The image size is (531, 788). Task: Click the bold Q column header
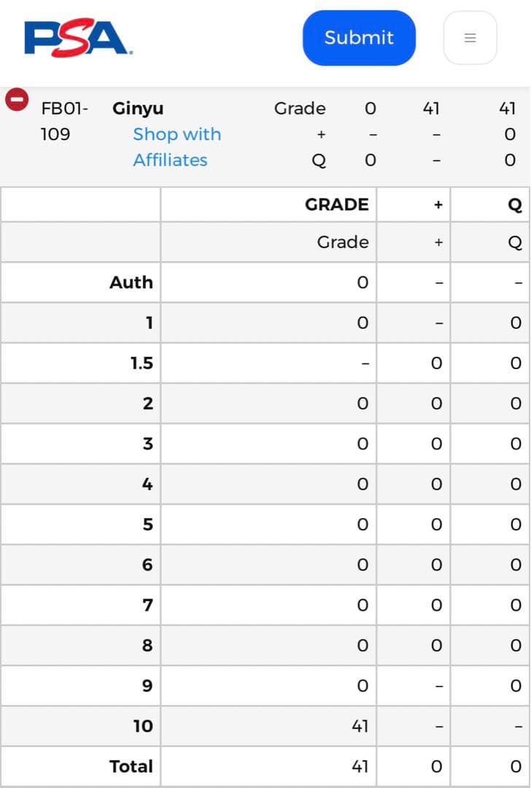[515, 205]
